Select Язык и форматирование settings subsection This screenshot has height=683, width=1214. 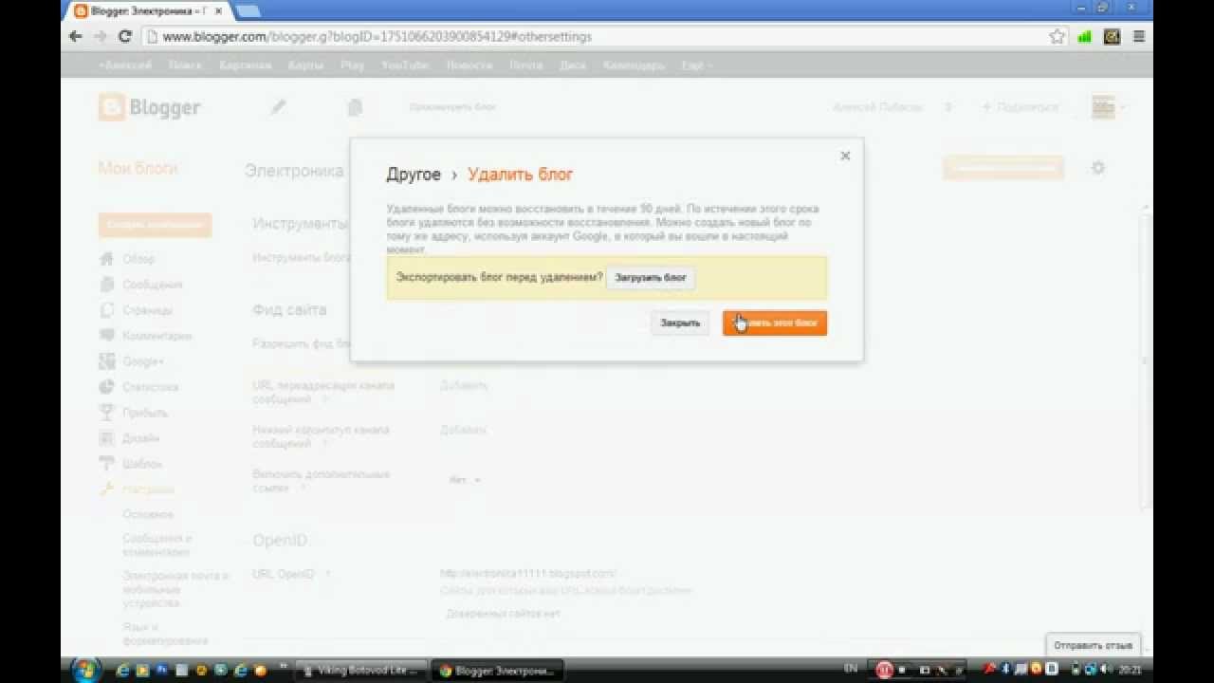[165, 634]
